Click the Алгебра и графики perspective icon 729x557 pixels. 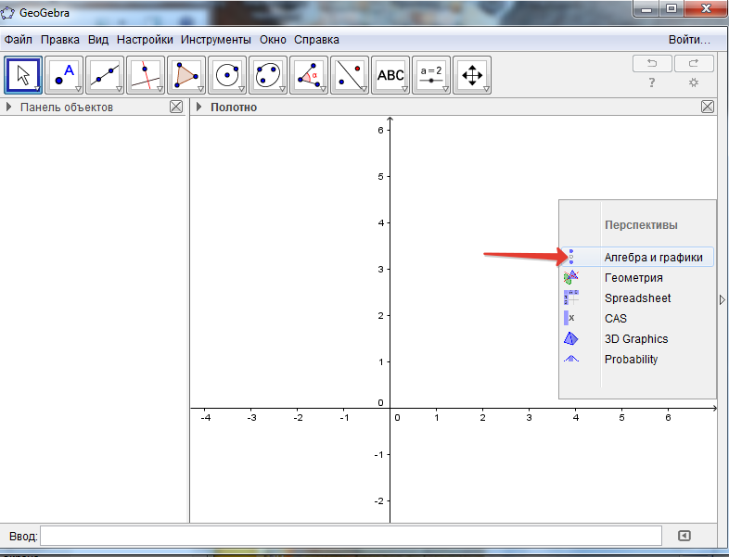coord(571,257)
